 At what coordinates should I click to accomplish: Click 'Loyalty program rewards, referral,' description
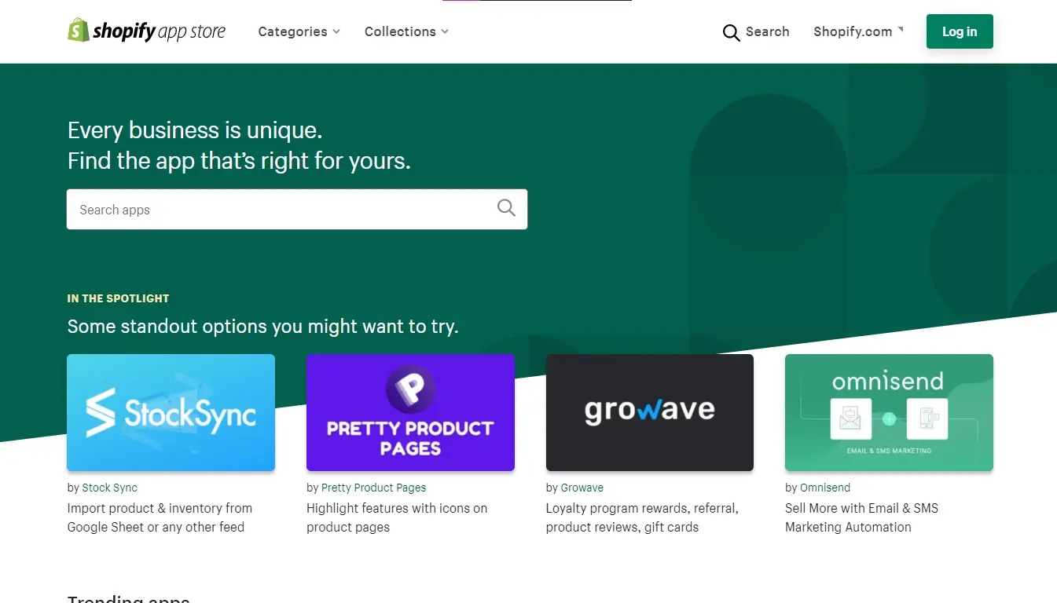coord(642,508)
